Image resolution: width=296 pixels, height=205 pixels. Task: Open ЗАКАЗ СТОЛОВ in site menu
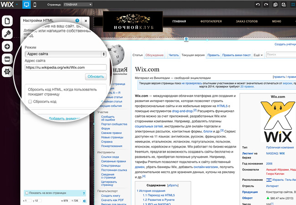247,21
